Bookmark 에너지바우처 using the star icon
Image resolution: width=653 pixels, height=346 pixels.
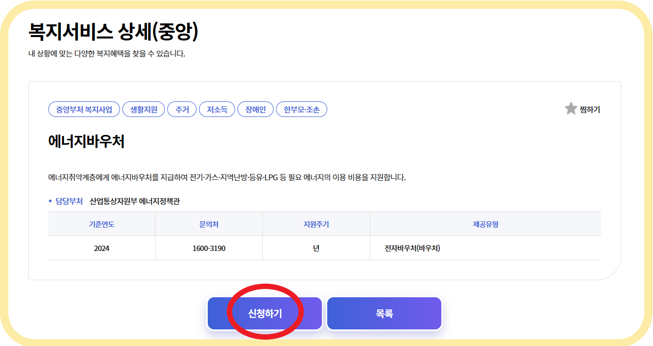point(570,109)
